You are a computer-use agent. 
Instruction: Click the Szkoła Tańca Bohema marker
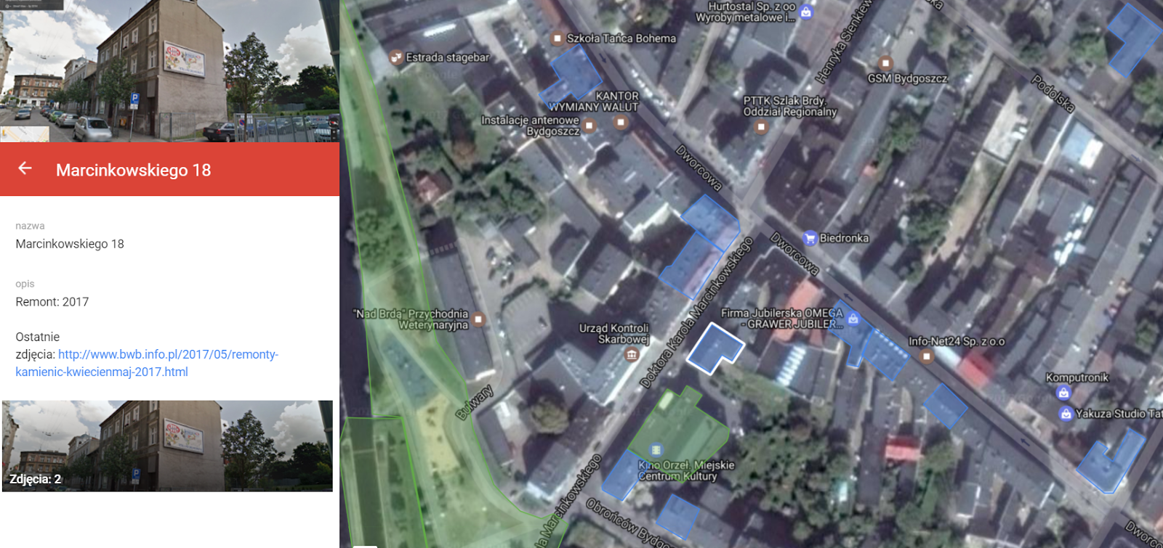(558, 38)
